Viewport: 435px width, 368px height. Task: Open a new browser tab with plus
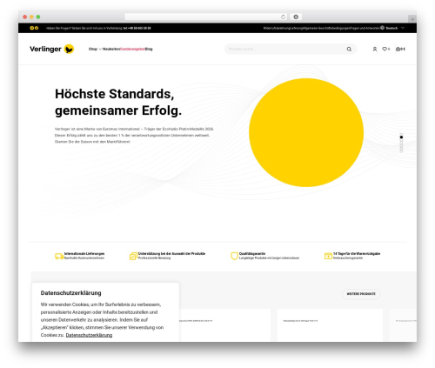pos(412,19)
